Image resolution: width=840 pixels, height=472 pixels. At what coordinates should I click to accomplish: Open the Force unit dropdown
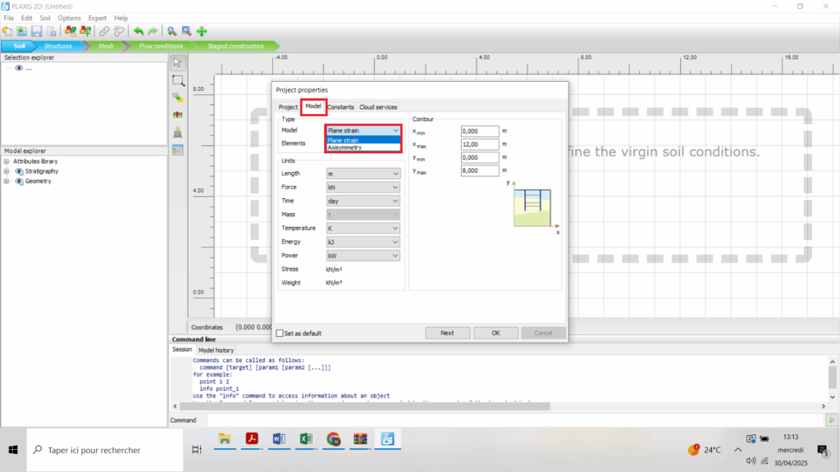pos(363,188)
